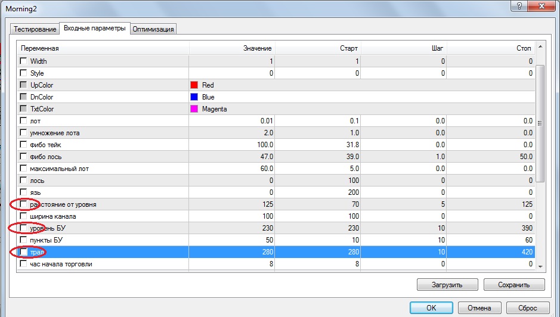Select расстояние от уровня start value 70
The width and height of the screenshot is (560, 317).
[355, 204]
